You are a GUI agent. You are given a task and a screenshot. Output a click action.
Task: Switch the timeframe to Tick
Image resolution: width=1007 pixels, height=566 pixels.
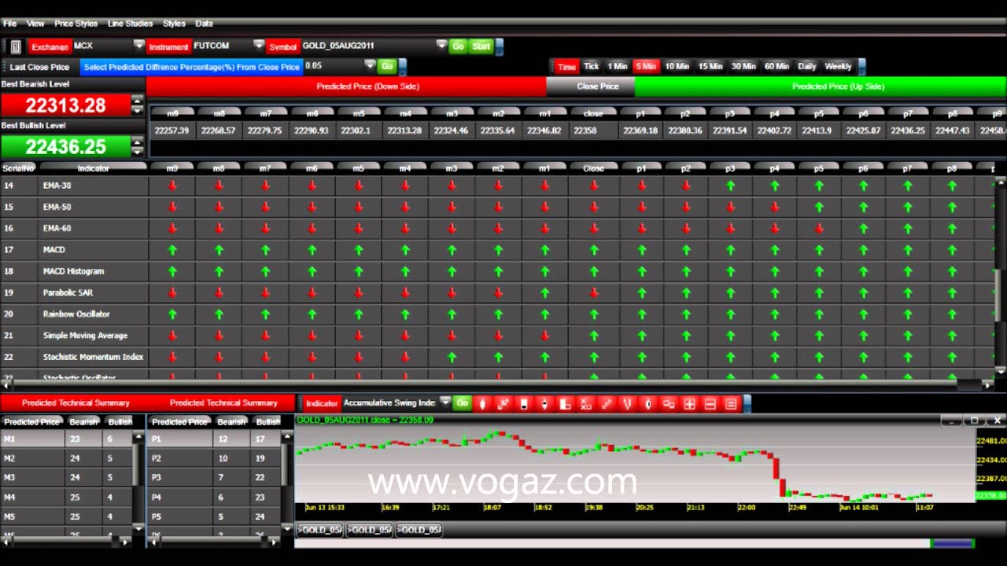click(x=592, y=67)
